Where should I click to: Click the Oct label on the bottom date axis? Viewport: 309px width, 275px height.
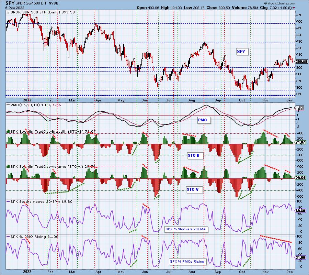[242, 272]
